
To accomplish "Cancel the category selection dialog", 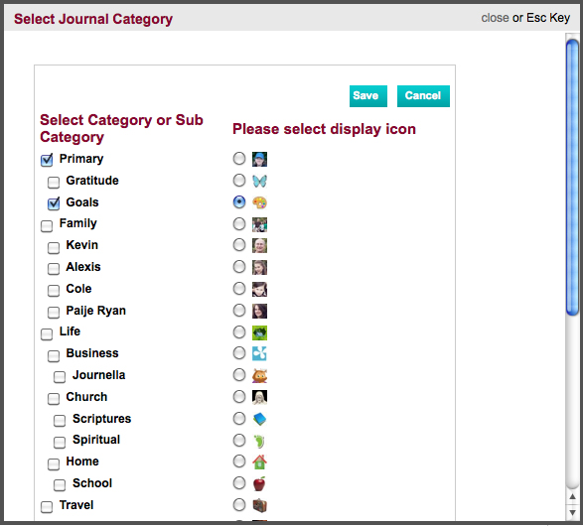I will (x=423, y=96).
